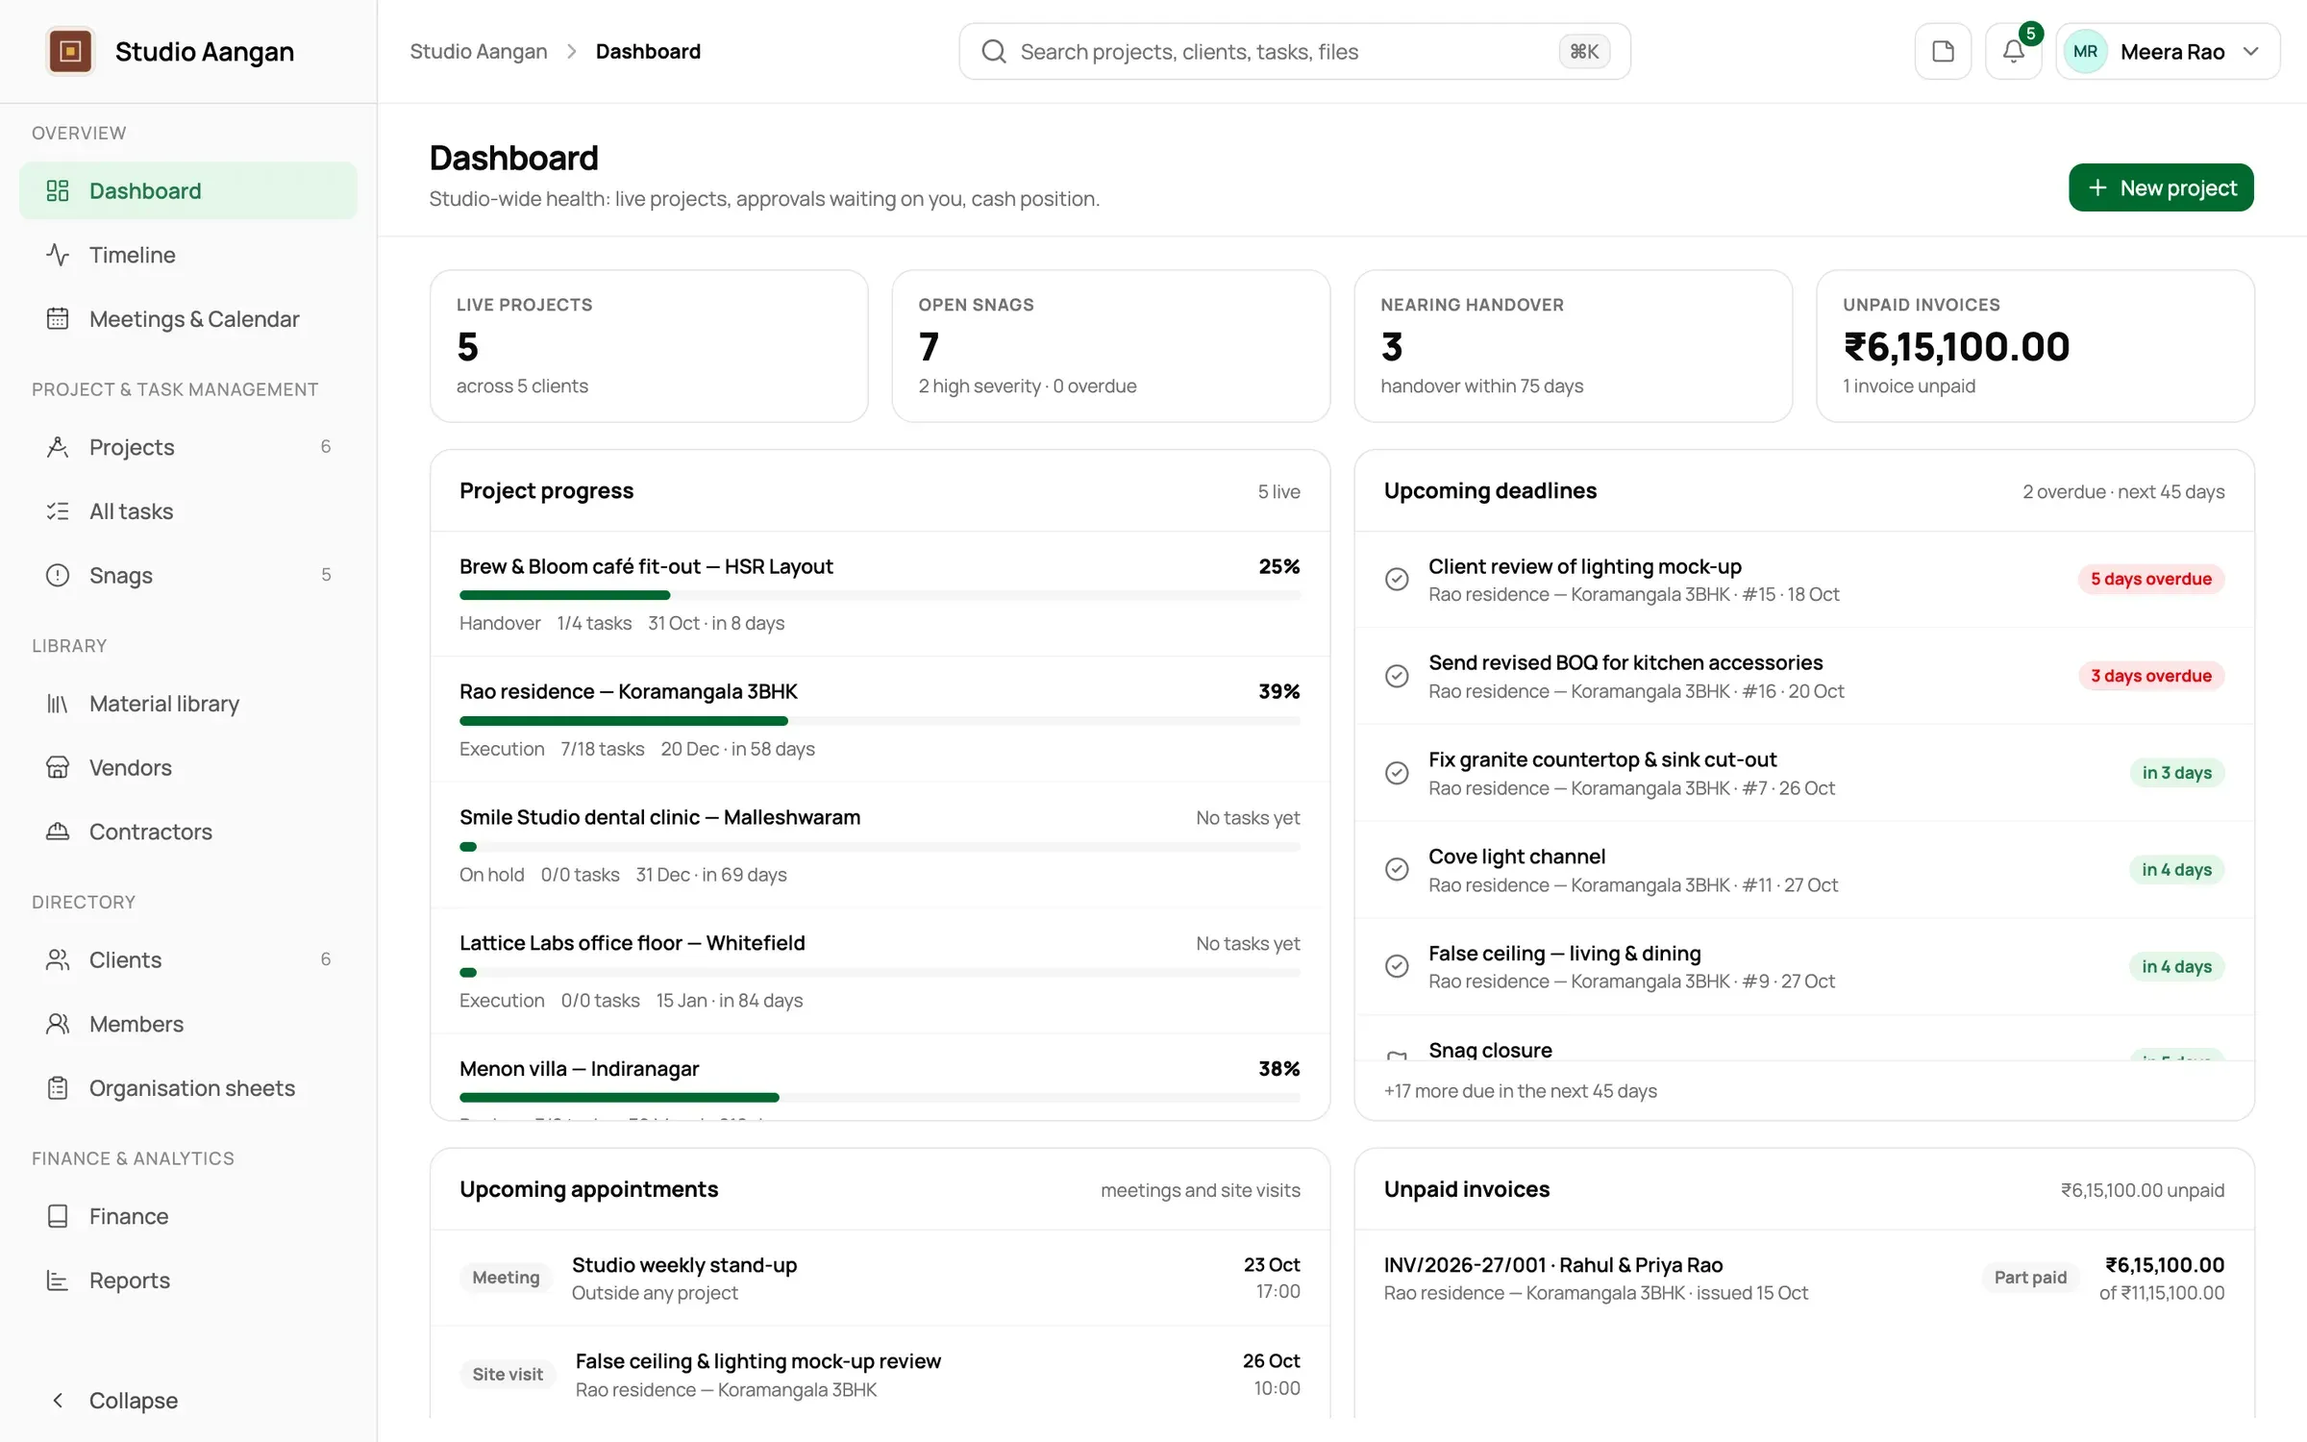Viewport: 2307px width, 1442px height.
Task: Open invoice INV/2026-27/001
Action: coord(1804,1279)
